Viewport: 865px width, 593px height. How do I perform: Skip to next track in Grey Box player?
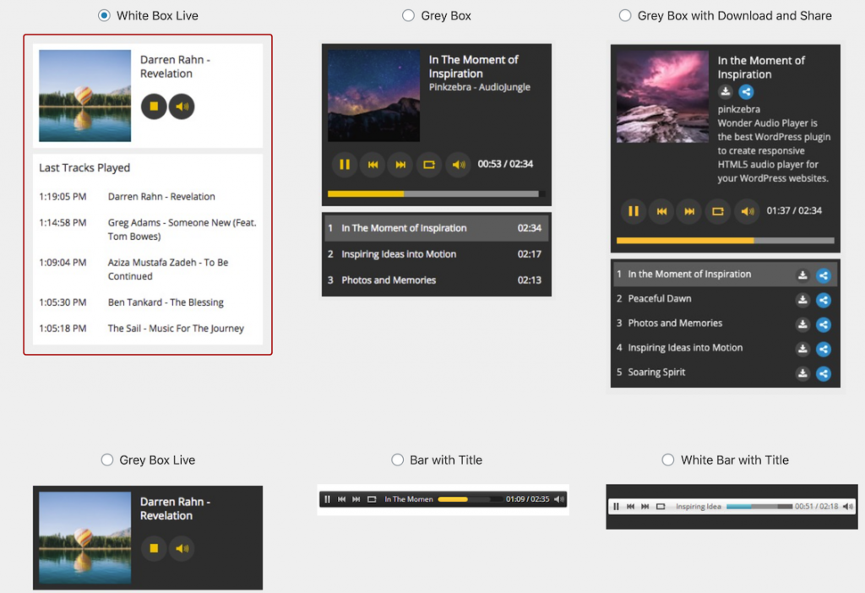point(400,165)
